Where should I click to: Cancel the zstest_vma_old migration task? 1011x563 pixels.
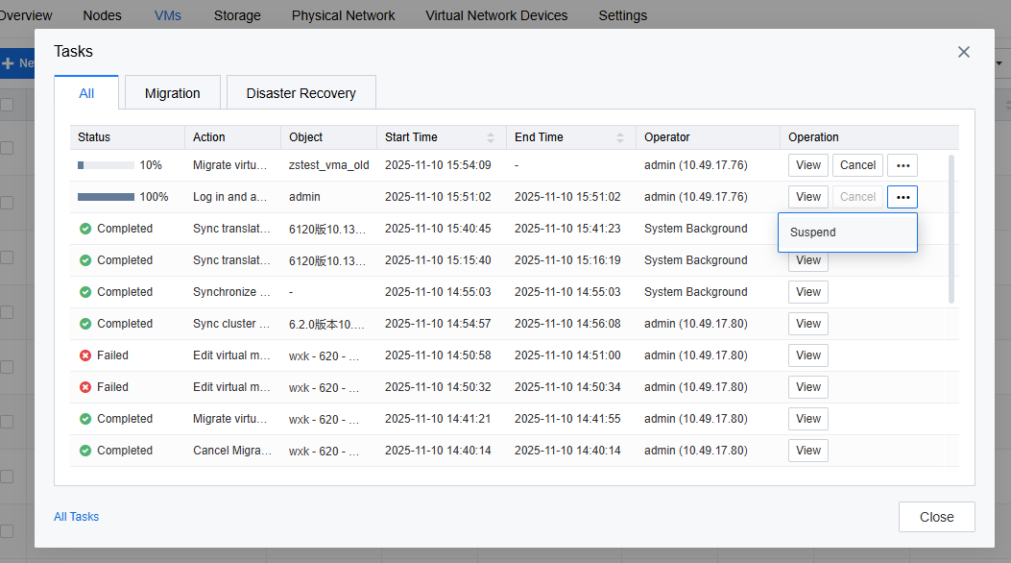coord(857,165)
